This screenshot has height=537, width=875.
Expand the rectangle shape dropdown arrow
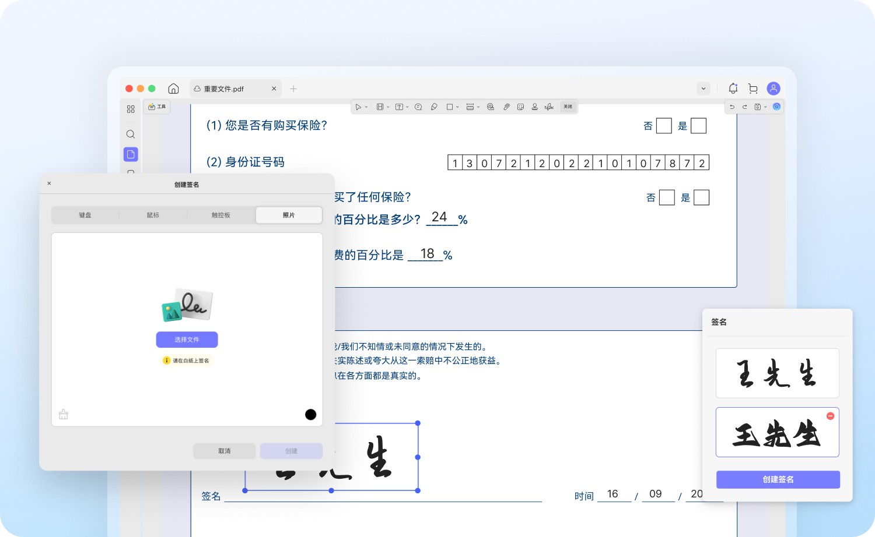point(457,107)
